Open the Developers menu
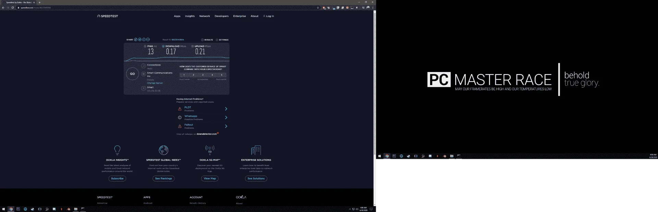Screen dimensions: 658x212 coord(221,16)
